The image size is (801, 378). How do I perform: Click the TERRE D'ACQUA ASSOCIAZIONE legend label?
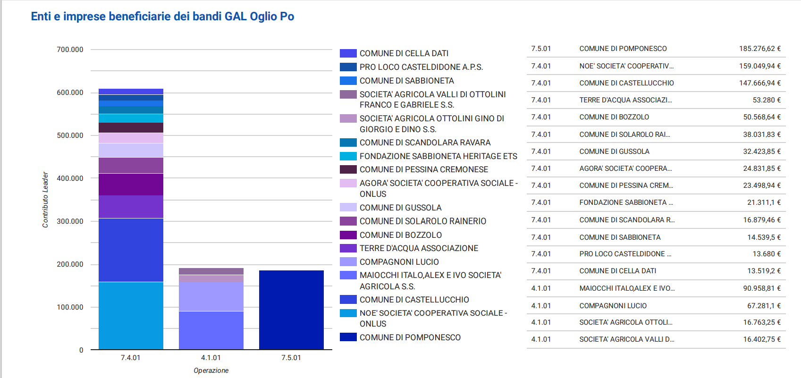tap(419, 248)
